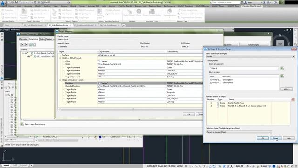Open the Civil 3D workspace dropdown
Viewport: 298px width, 168px height.
tap(55, 2)
